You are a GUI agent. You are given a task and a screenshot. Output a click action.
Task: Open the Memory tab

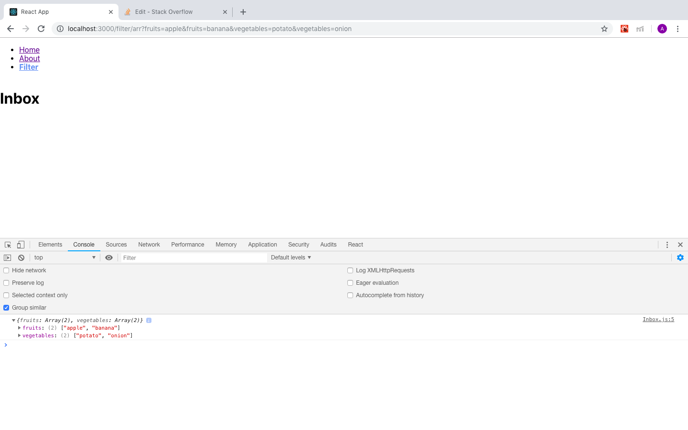226,245
